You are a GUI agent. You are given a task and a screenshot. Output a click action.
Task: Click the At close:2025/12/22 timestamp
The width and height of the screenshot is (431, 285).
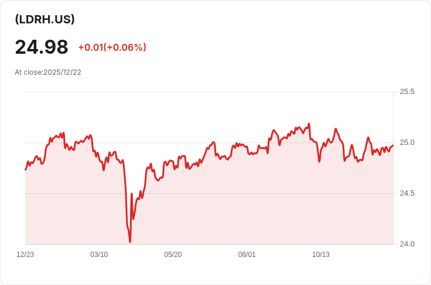[x=48, y=72]
